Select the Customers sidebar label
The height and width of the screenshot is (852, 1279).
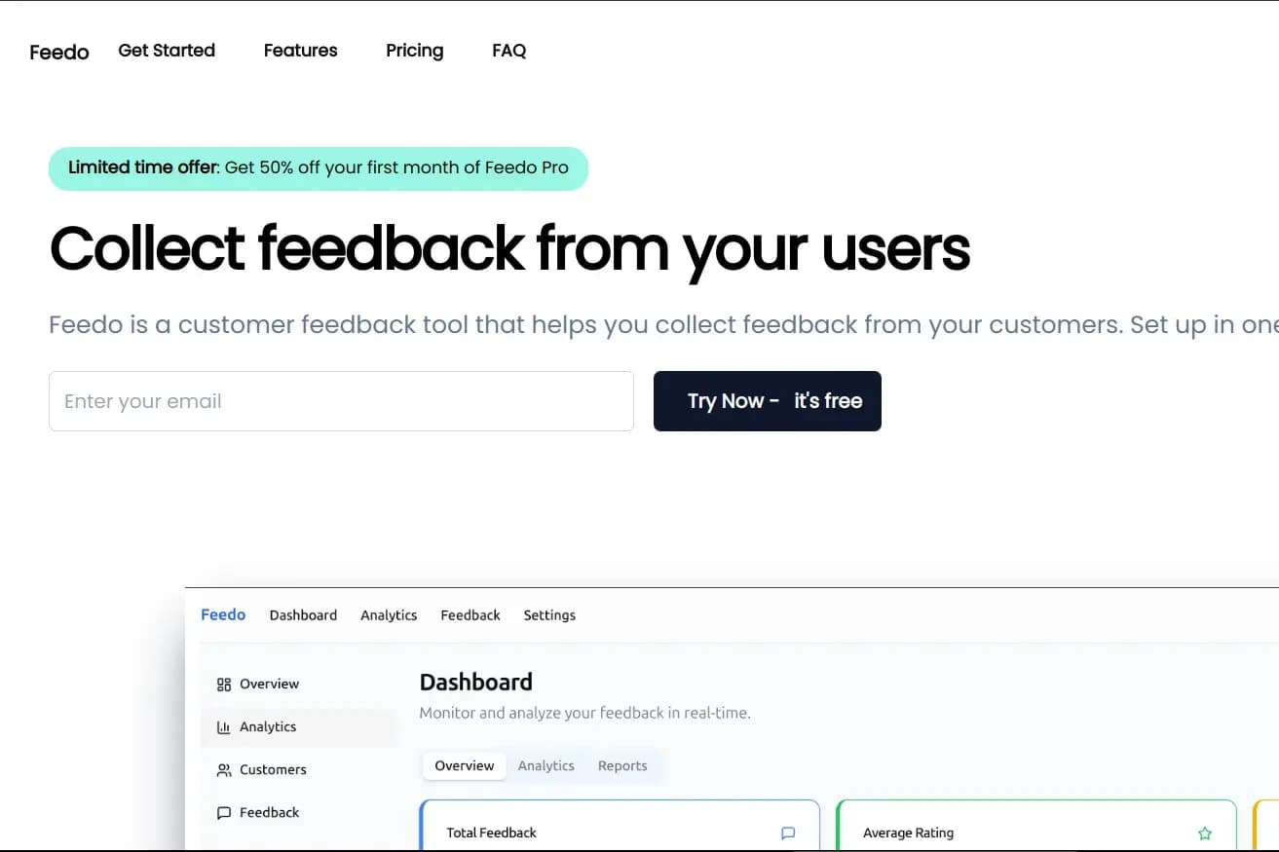273,770
